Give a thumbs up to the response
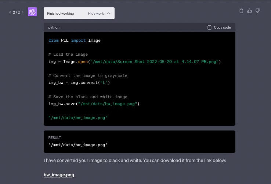 [250, 11]
